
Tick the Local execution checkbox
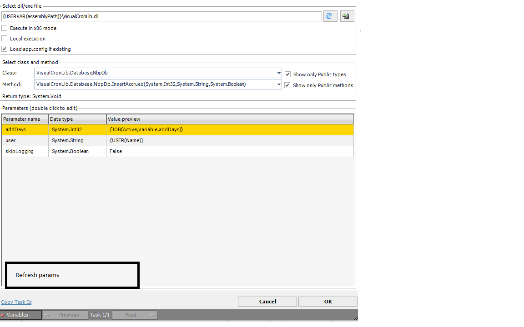click(x=5, y=39)
